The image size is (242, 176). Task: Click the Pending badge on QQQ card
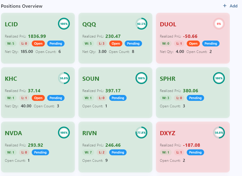click(133, 43)
